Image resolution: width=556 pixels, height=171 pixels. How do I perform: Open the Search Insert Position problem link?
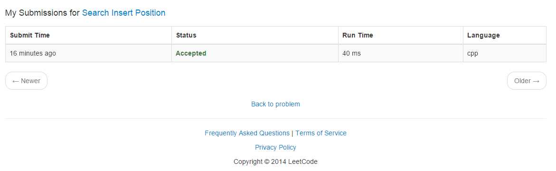click(x=124, y=13)
